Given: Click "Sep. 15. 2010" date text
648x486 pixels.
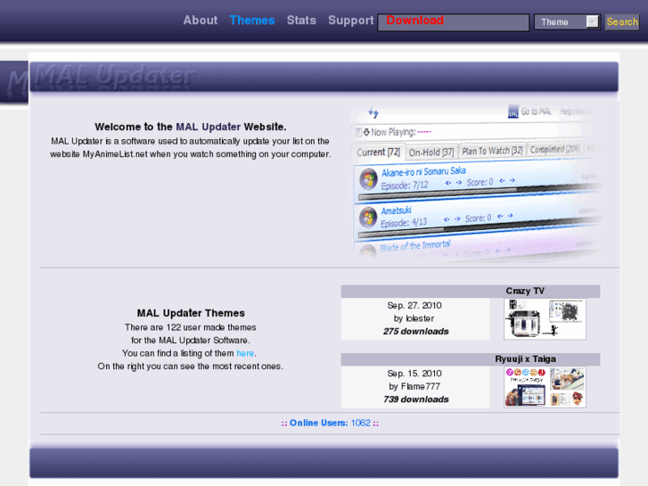Looking at the screenshot, I should [x=414, y=373].
